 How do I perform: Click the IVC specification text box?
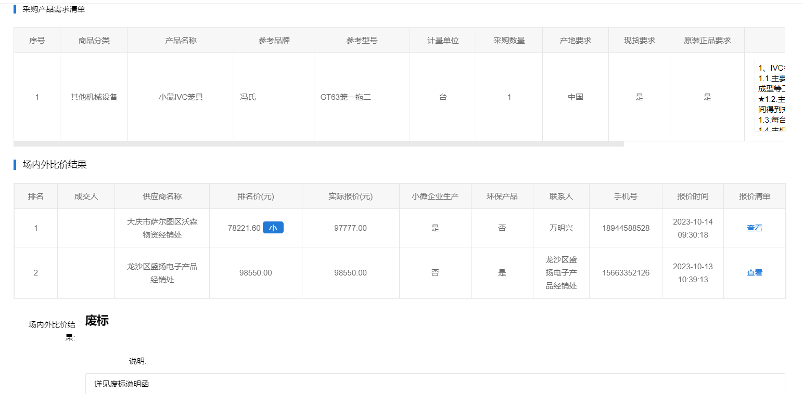pyautogui.click(x=770, y=96)
